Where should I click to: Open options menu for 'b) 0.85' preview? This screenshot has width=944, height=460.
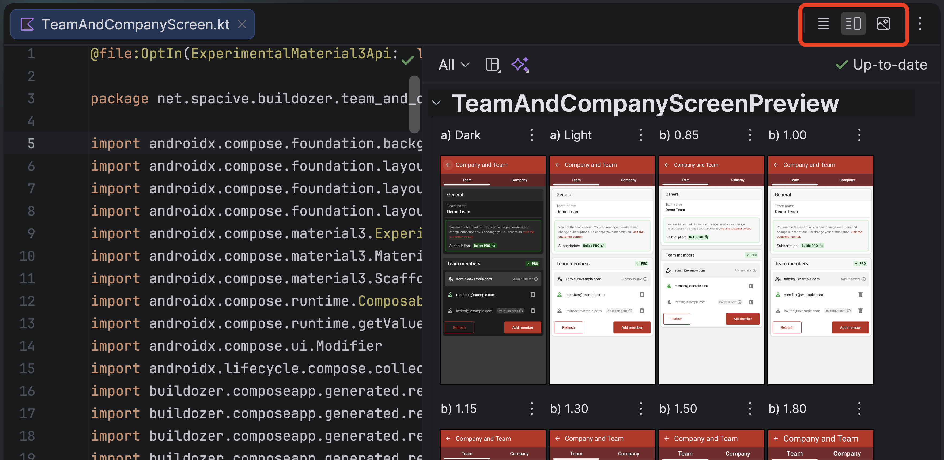[750, 135]
